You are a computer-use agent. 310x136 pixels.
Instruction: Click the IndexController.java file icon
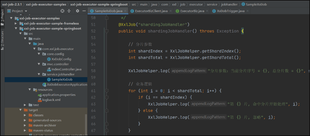(x=49, y=69)
